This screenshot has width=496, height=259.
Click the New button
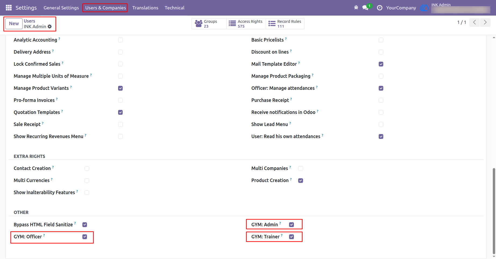pos(14,24)
